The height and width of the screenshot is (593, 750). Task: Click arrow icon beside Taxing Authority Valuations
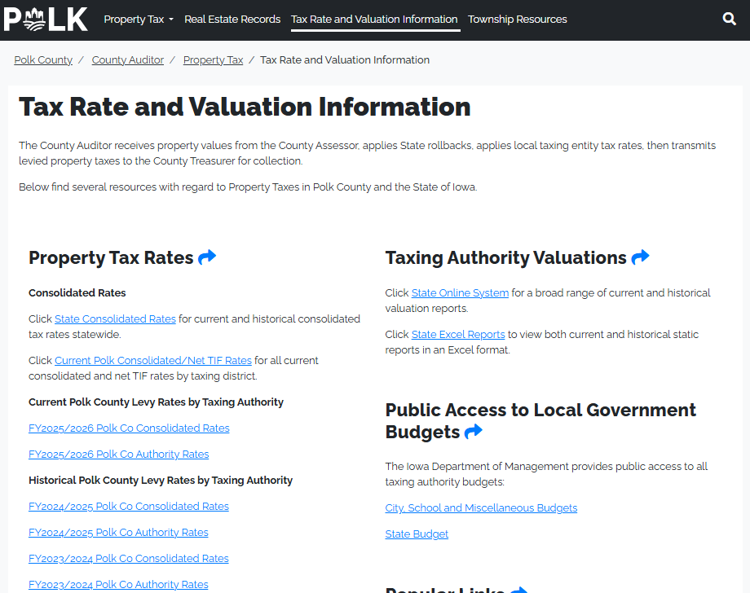[x=640, y=257]
